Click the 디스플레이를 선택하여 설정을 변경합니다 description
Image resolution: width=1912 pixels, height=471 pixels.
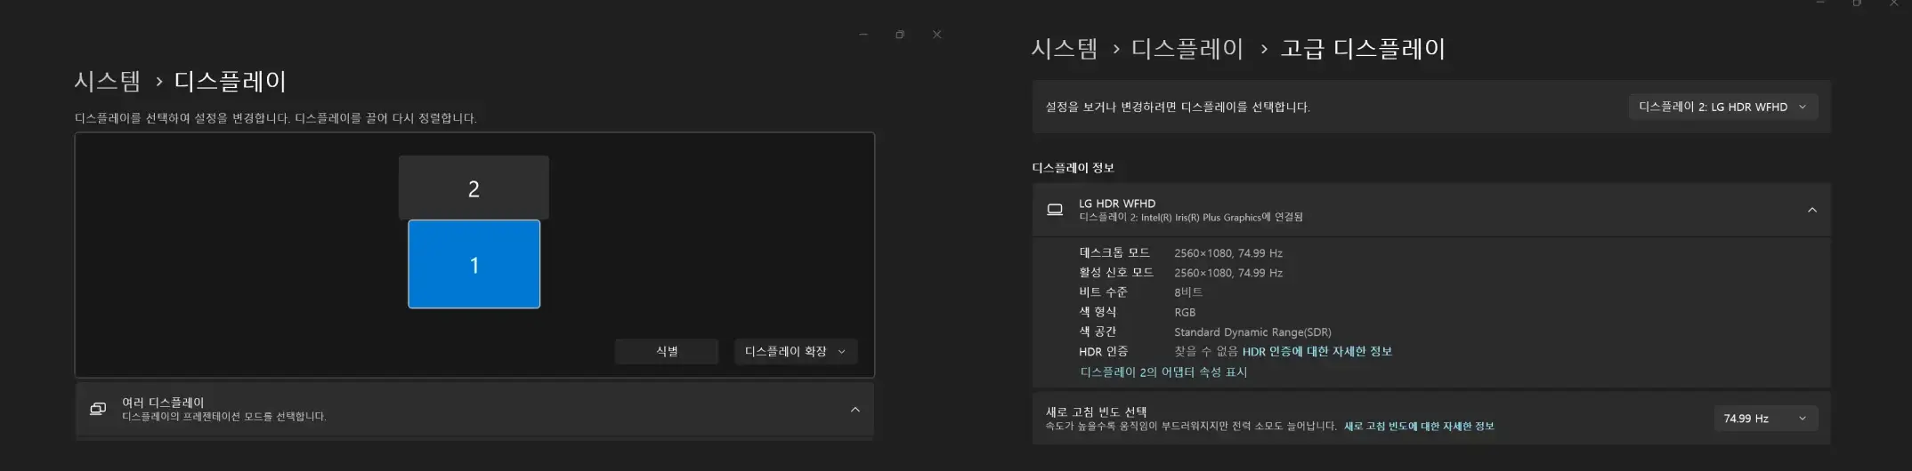pyautogui.click(x=275, y=118)
